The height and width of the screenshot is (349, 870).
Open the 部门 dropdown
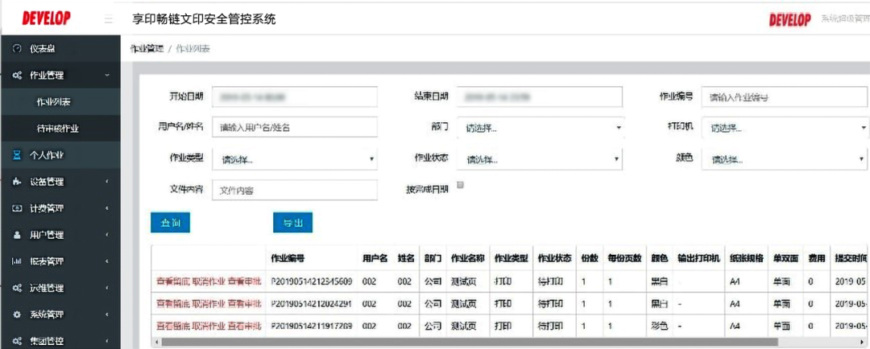pos(540,128)
